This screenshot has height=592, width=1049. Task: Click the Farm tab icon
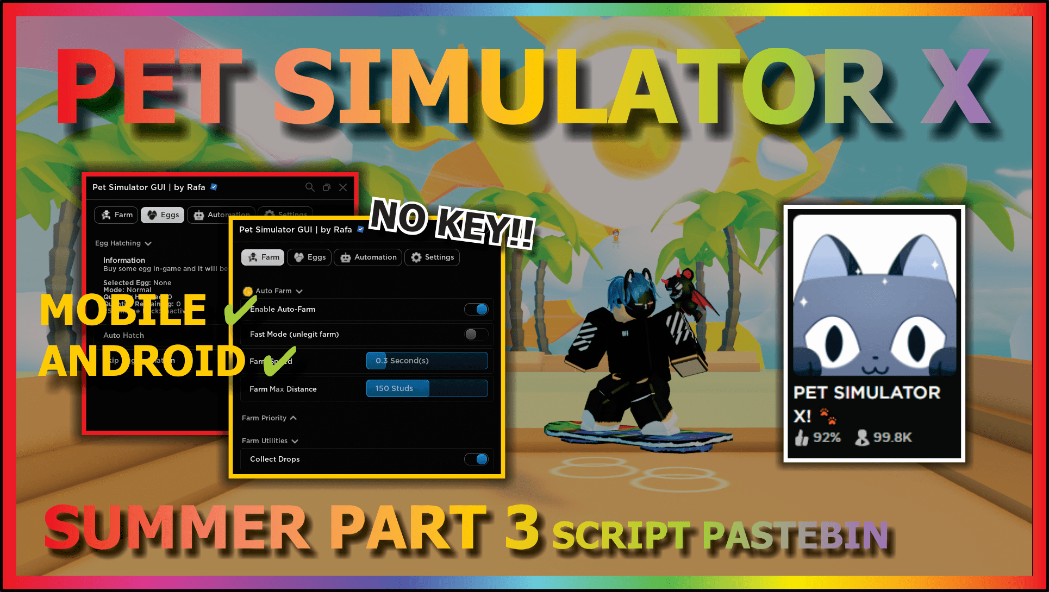[262, 256]
